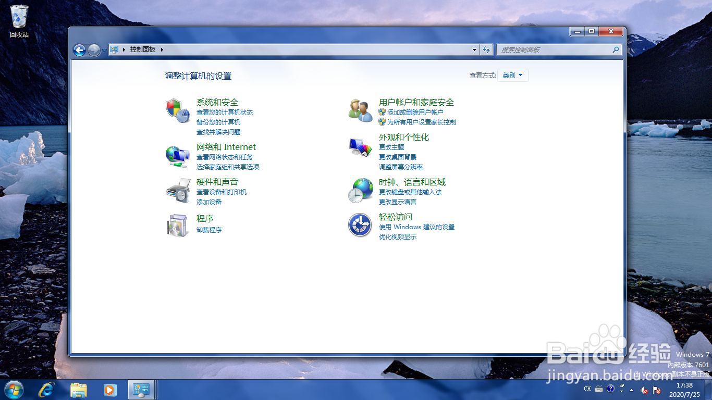The image size is (712, 400).
Task: Open the 类别 view-by dropdown
Action: (513, 76)
